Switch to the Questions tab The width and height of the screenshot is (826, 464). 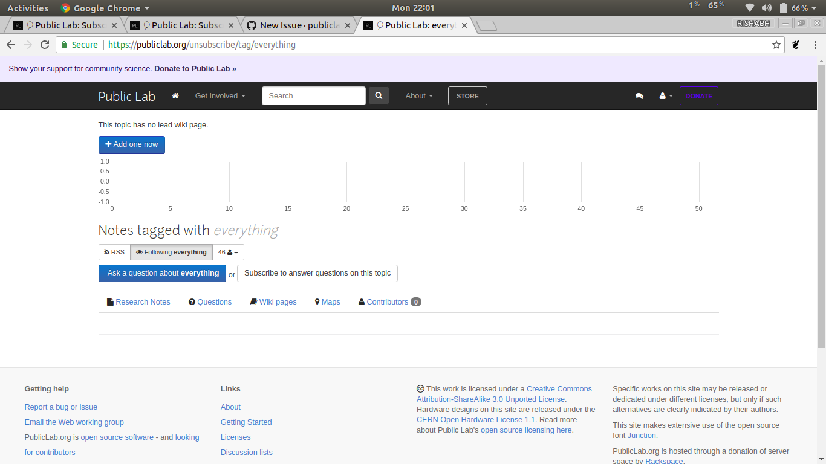click(210, 302)
